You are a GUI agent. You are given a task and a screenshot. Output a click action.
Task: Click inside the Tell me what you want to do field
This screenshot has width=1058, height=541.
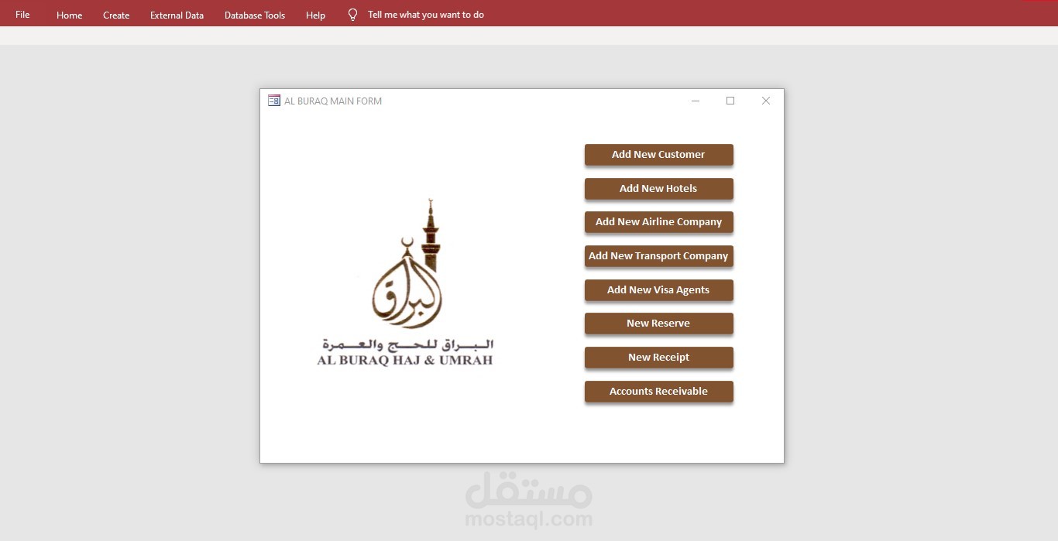click(x=426, y=14)
